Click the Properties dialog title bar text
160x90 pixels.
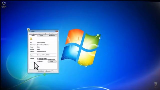click(32, 31)
